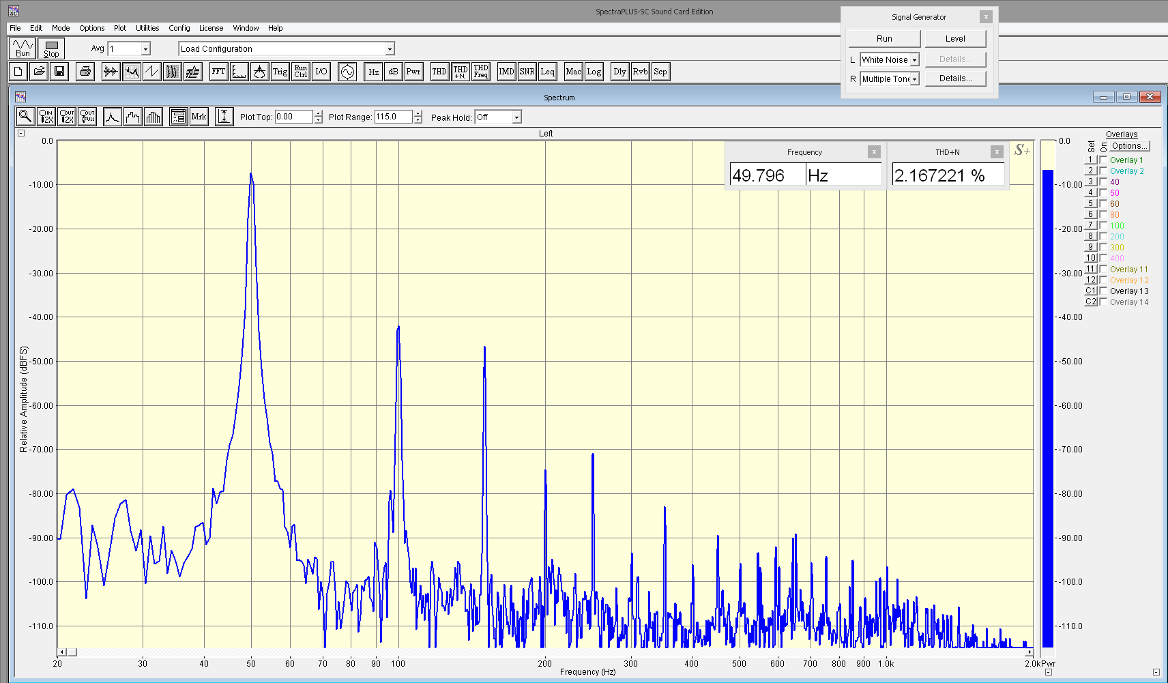This screenshot has width=1168, height=683.
Task: Open the Load Configuration dropdown
Action: (x=390, y=49)
